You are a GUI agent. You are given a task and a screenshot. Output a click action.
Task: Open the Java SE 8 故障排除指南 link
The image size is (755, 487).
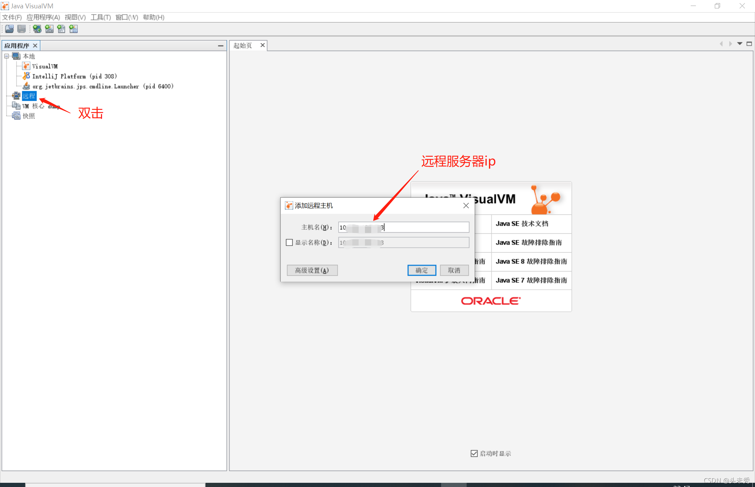pyautogui.click(x=531, y=261)
